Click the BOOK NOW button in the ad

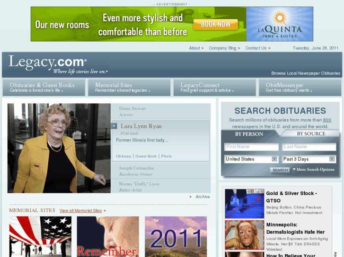tap(216, 24)
